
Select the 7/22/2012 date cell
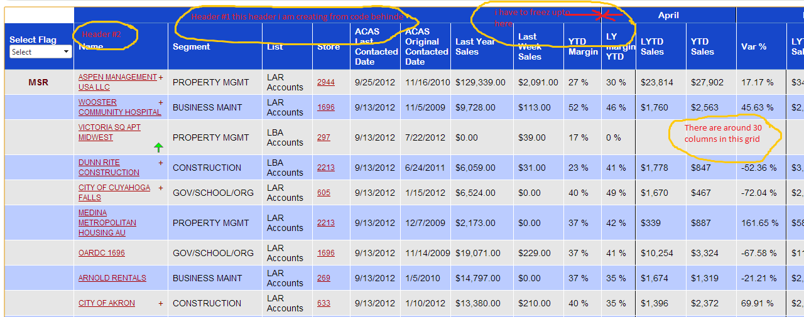(425, 137)
